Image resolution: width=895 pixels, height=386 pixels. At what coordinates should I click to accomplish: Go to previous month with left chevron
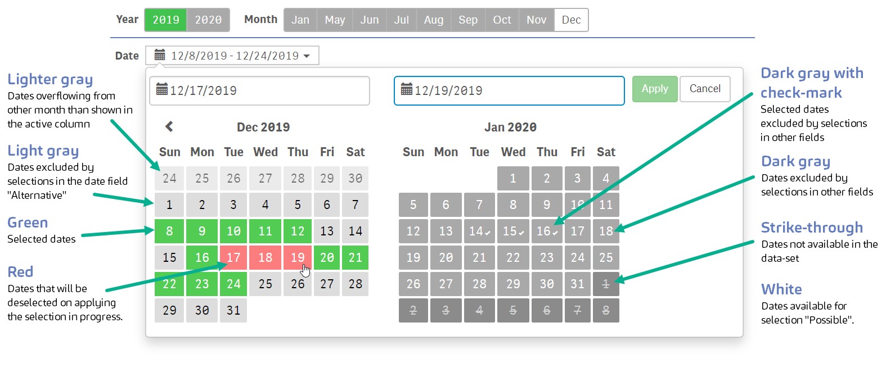(169, 127)
